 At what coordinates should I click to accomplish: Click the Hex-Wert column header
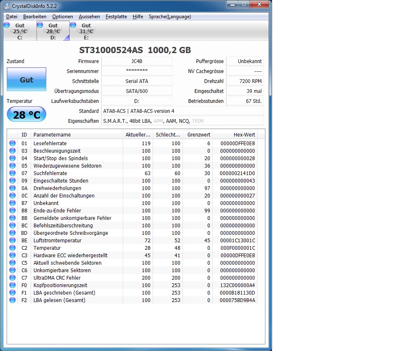click(235, 134)
